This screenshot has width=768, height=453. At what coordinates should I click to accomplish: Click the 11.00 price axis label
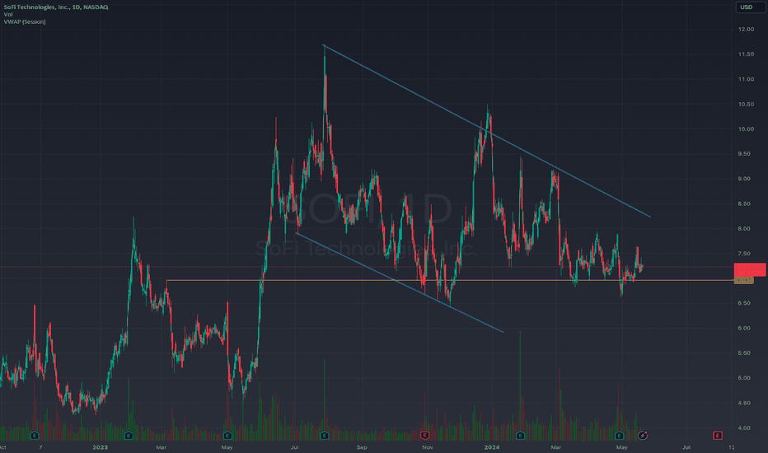(x=746, y=79)
